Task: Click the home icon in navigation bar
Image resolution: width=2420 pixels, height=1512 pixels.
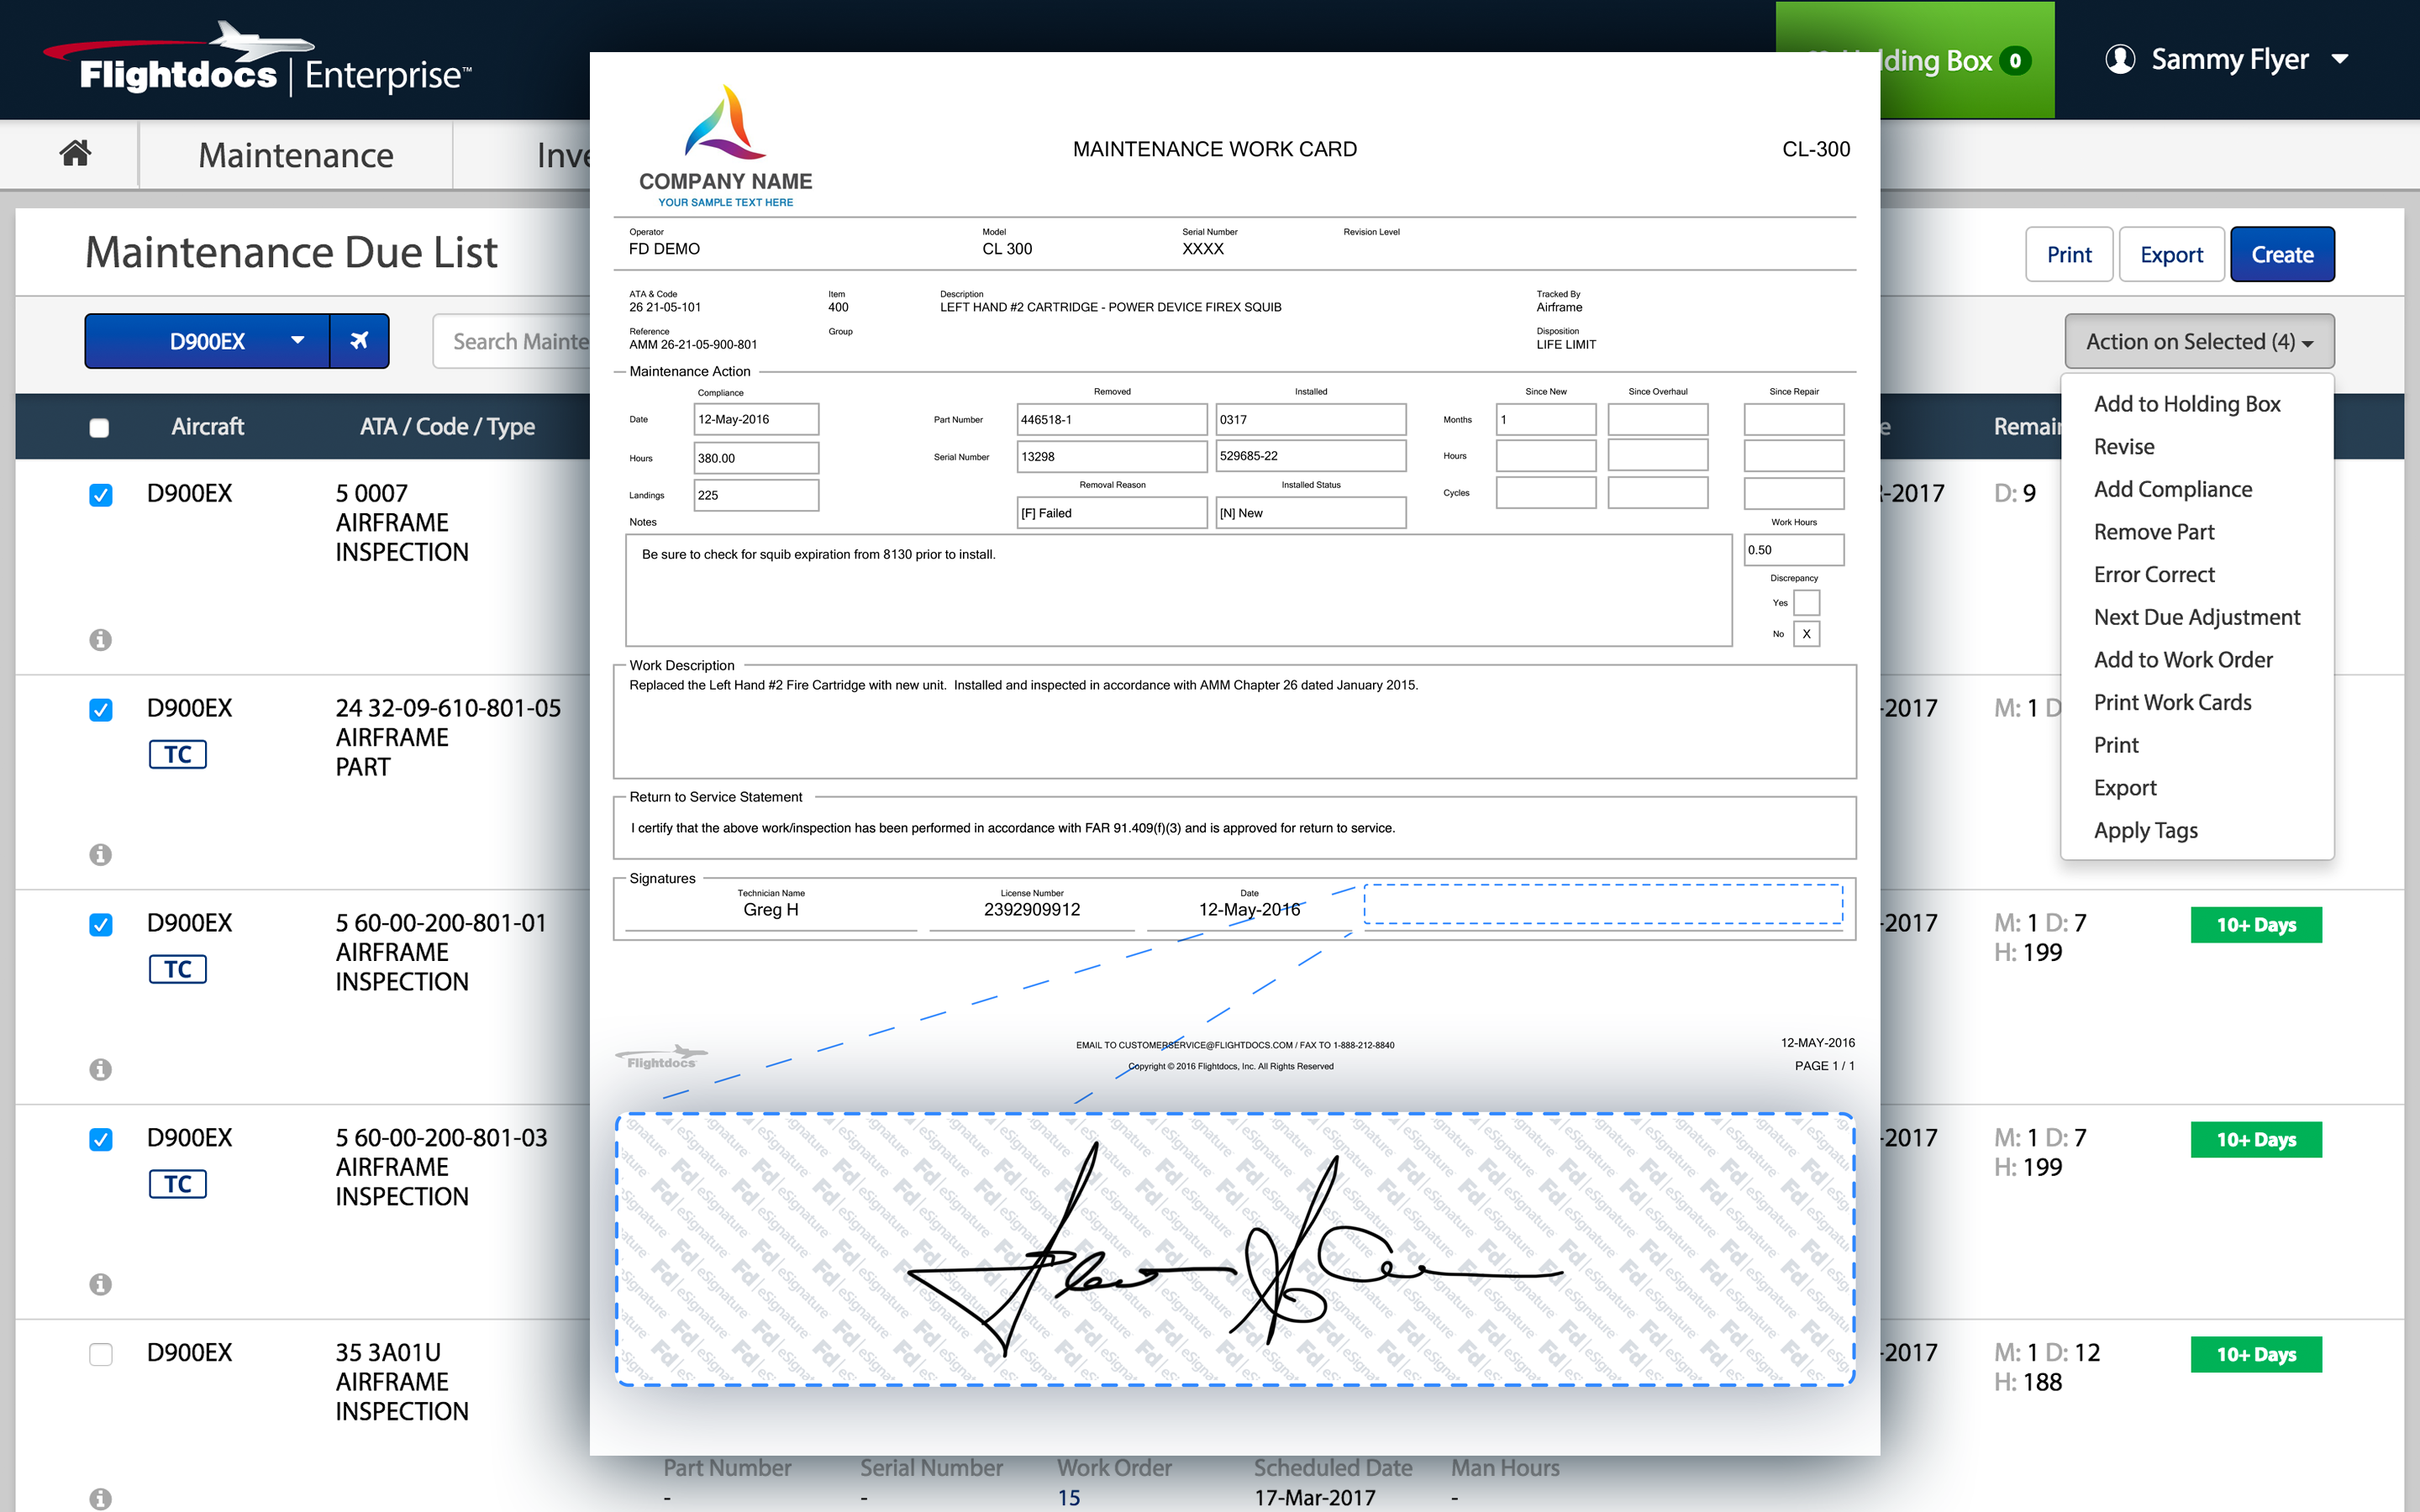Action: pyautogui.click(x=75, y=154)
